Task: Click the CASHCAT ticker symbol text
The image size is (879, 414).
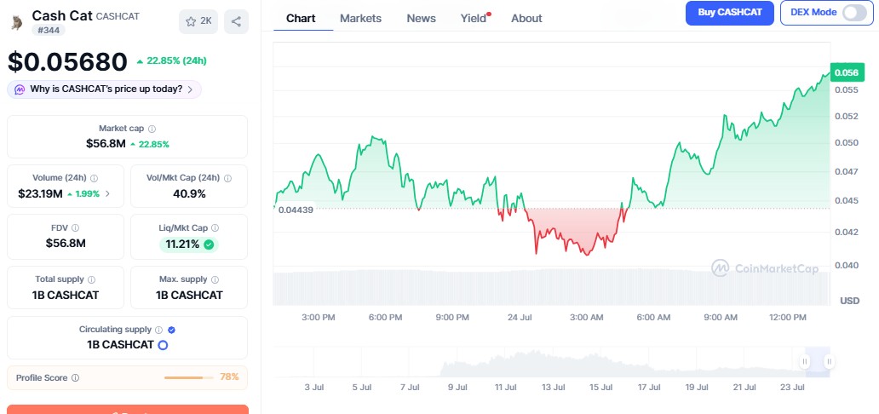Action: [x=118, y=16]
